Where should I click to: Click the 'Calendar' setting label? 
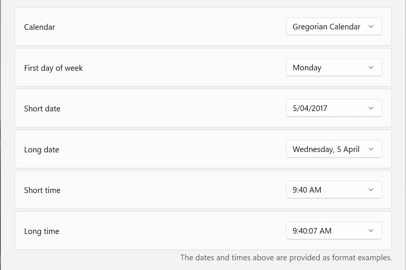click(x=40, y=27)
